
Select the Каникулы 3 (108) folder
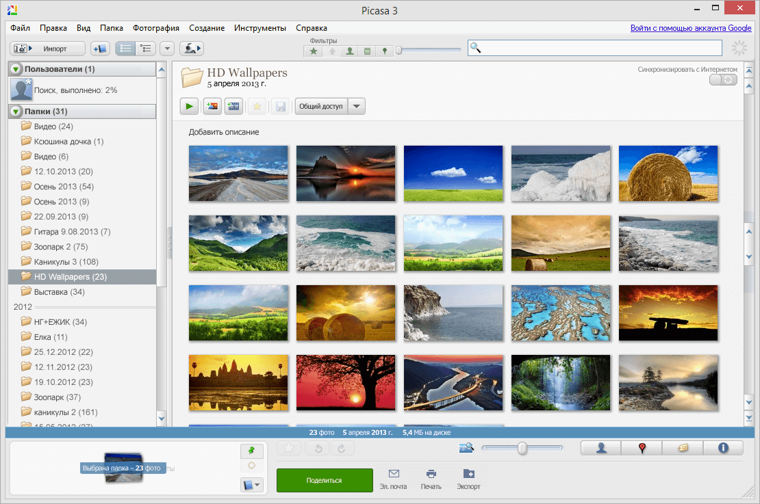click(x=66, y=262)
